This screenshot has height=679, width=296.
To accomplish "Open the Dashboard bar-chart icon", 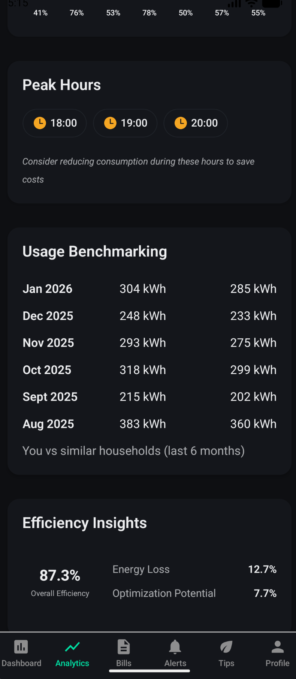I will 21,647.
